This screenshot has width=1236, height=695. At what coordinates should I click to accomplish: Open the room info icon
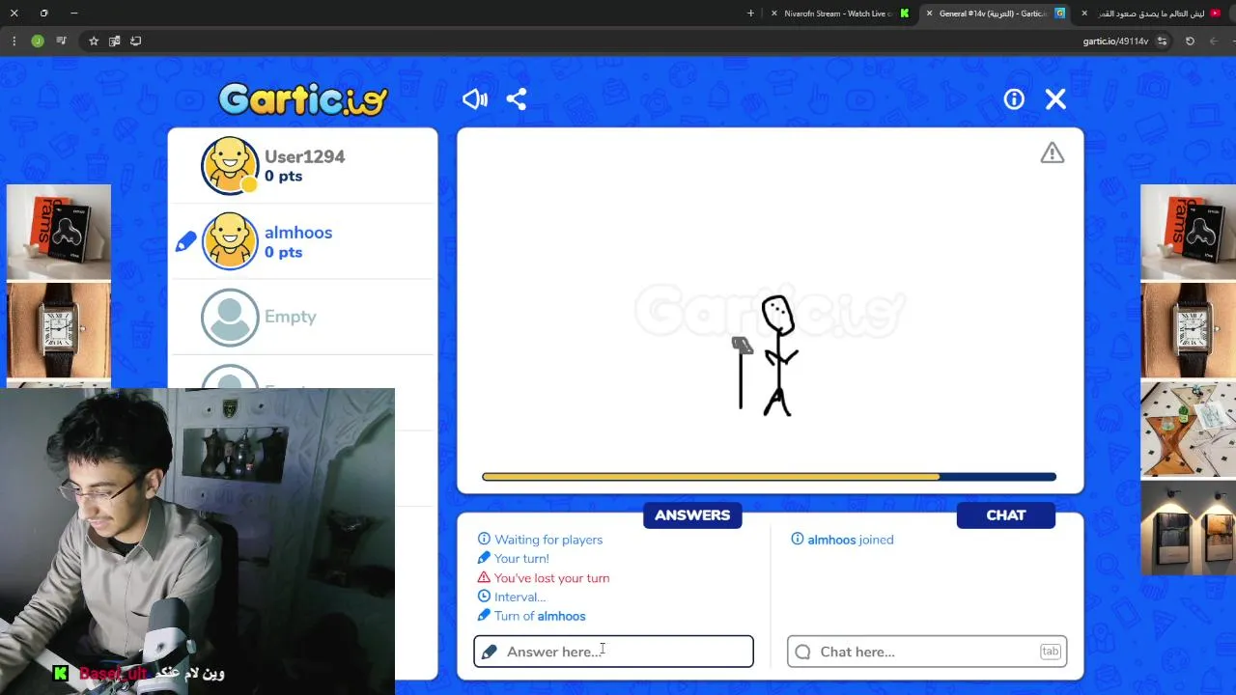click(1014, 99)
